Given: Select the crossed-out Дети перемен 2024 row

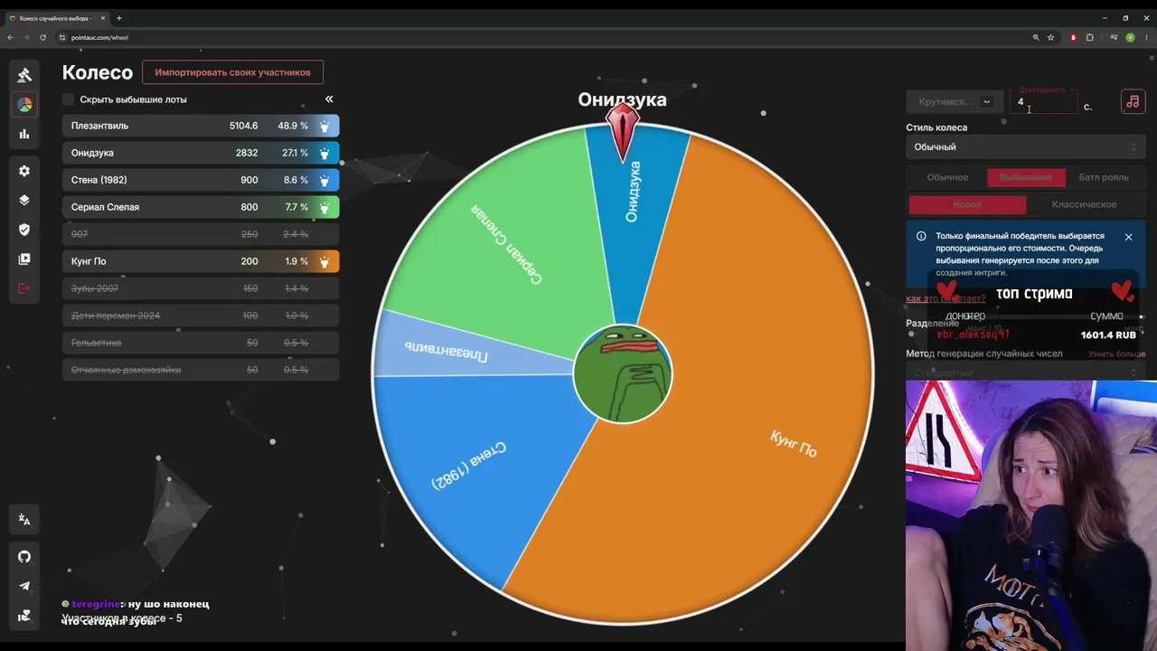Looking at the screenshot, I should (x=201, y=316).
